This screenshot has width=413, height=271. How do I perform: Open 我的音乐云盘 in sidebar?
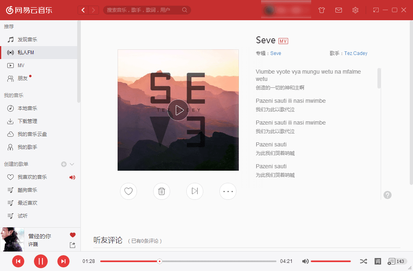(38, 134)
